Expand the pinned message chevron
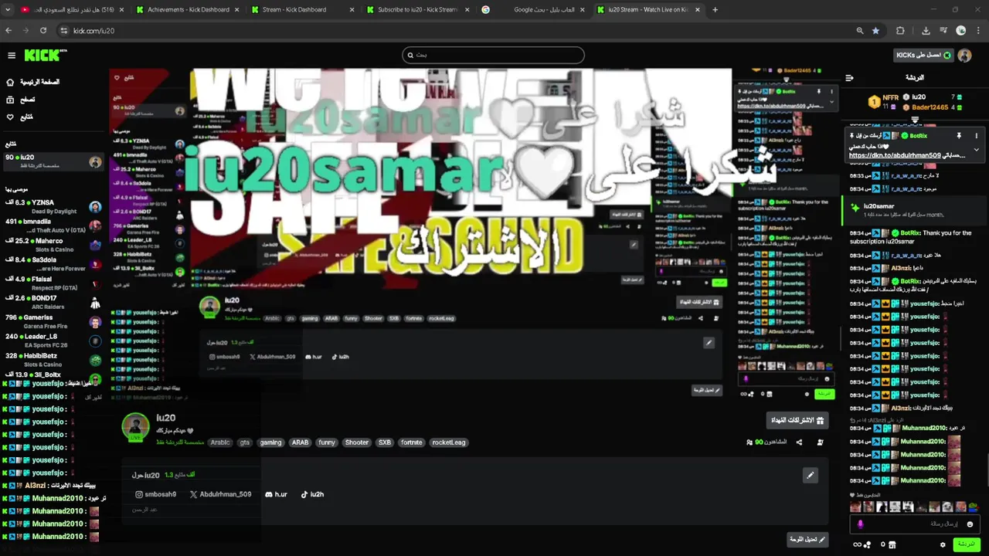989x556 pixels. pos(977,150)
